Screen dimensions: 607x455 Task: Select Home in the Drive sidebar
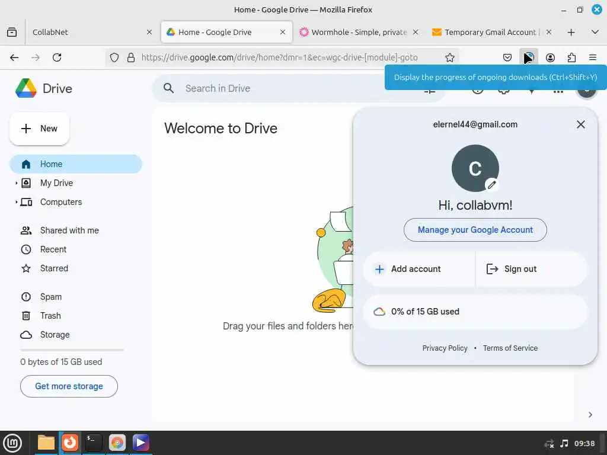[76, 164]
